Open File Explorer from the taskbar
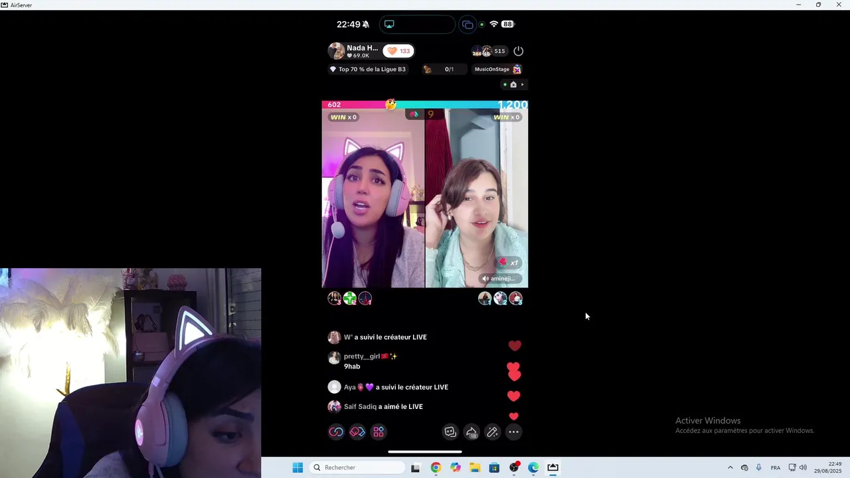Screen dimensions: 850x478 pyautogui.click(x=475, y=467)
